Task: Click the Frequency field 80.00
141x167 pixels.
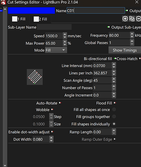Action: (119, 35)
